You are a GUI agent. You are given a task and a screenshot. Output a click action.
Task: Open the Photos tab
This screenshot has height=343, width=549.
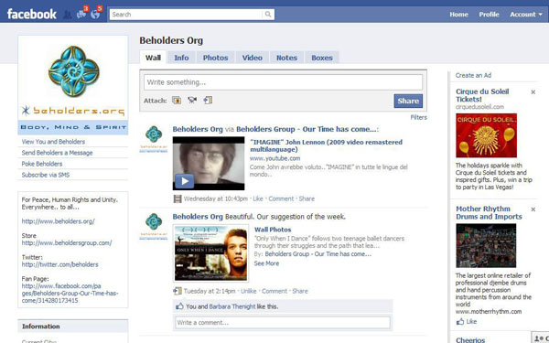click(215, 58)
